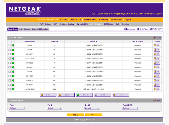
Task: Edit the 90-TMO profile
Action: click(x=157, y=85)
